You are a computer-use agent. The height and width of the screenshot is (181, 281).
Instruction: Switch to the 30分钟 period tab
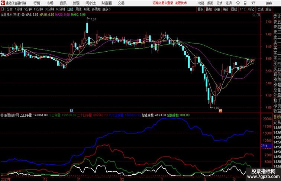[49, 9]
